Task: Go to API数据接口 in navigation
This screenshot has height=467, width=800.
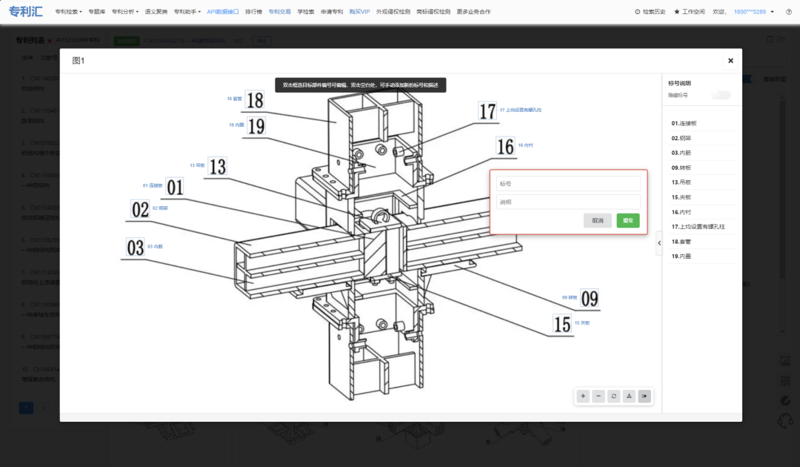Action: pos(223,12)
